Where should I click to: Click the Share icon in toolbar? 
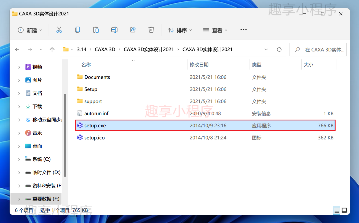(133, 30)
